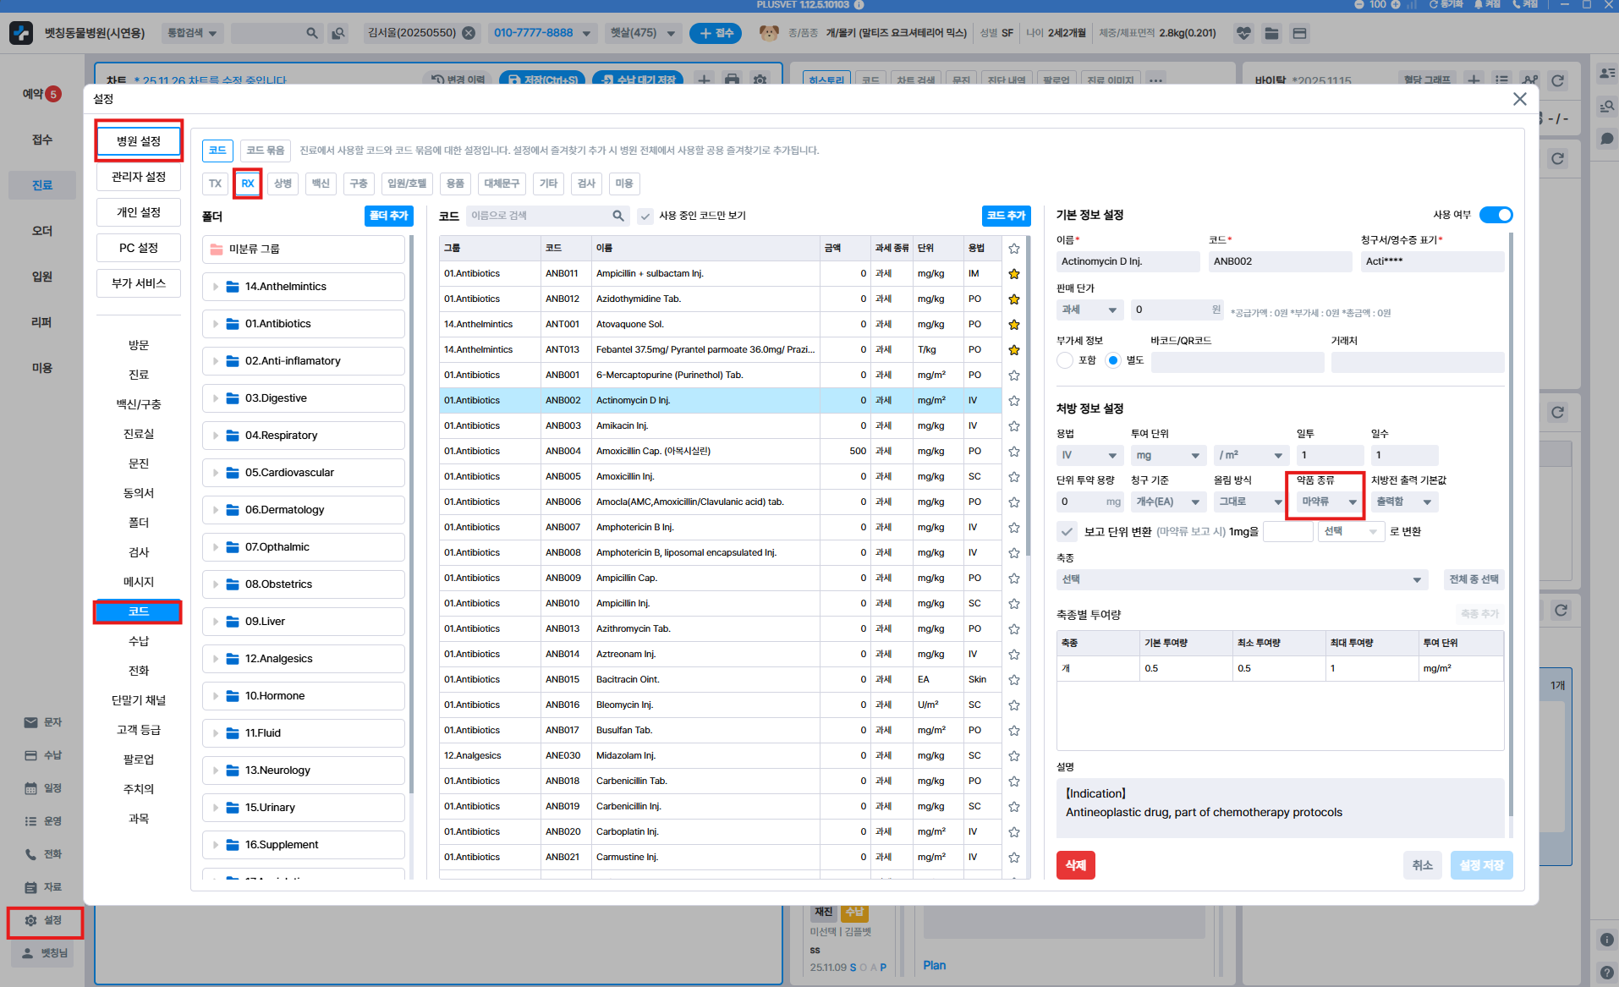Viewport: 1619px width, 987px height.
Task: Expand the 01.Antibiotics folder tree
Action: coord(216,324)
